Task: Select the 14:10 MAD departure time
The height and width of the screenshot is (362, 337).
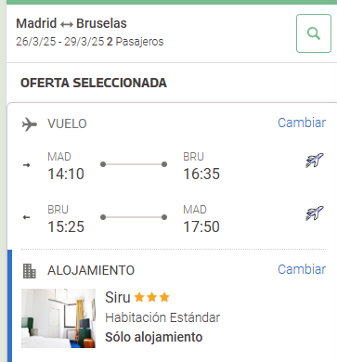Action: tap(66, 174)
